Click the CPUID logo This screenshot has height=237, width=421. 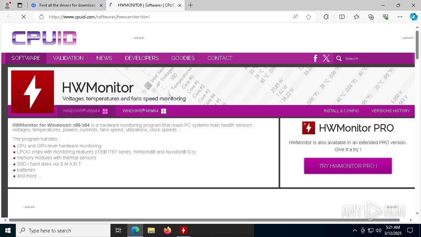click(44, 38)
